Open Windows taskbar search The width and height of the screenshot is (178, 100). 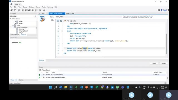tap(56, 87)
